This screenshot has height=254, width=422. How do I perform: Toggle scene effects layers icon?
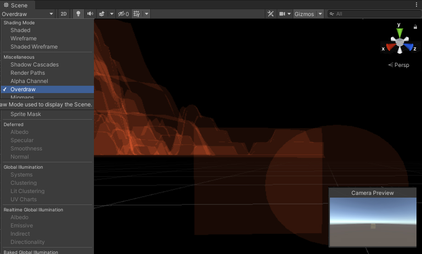[102, 14]
